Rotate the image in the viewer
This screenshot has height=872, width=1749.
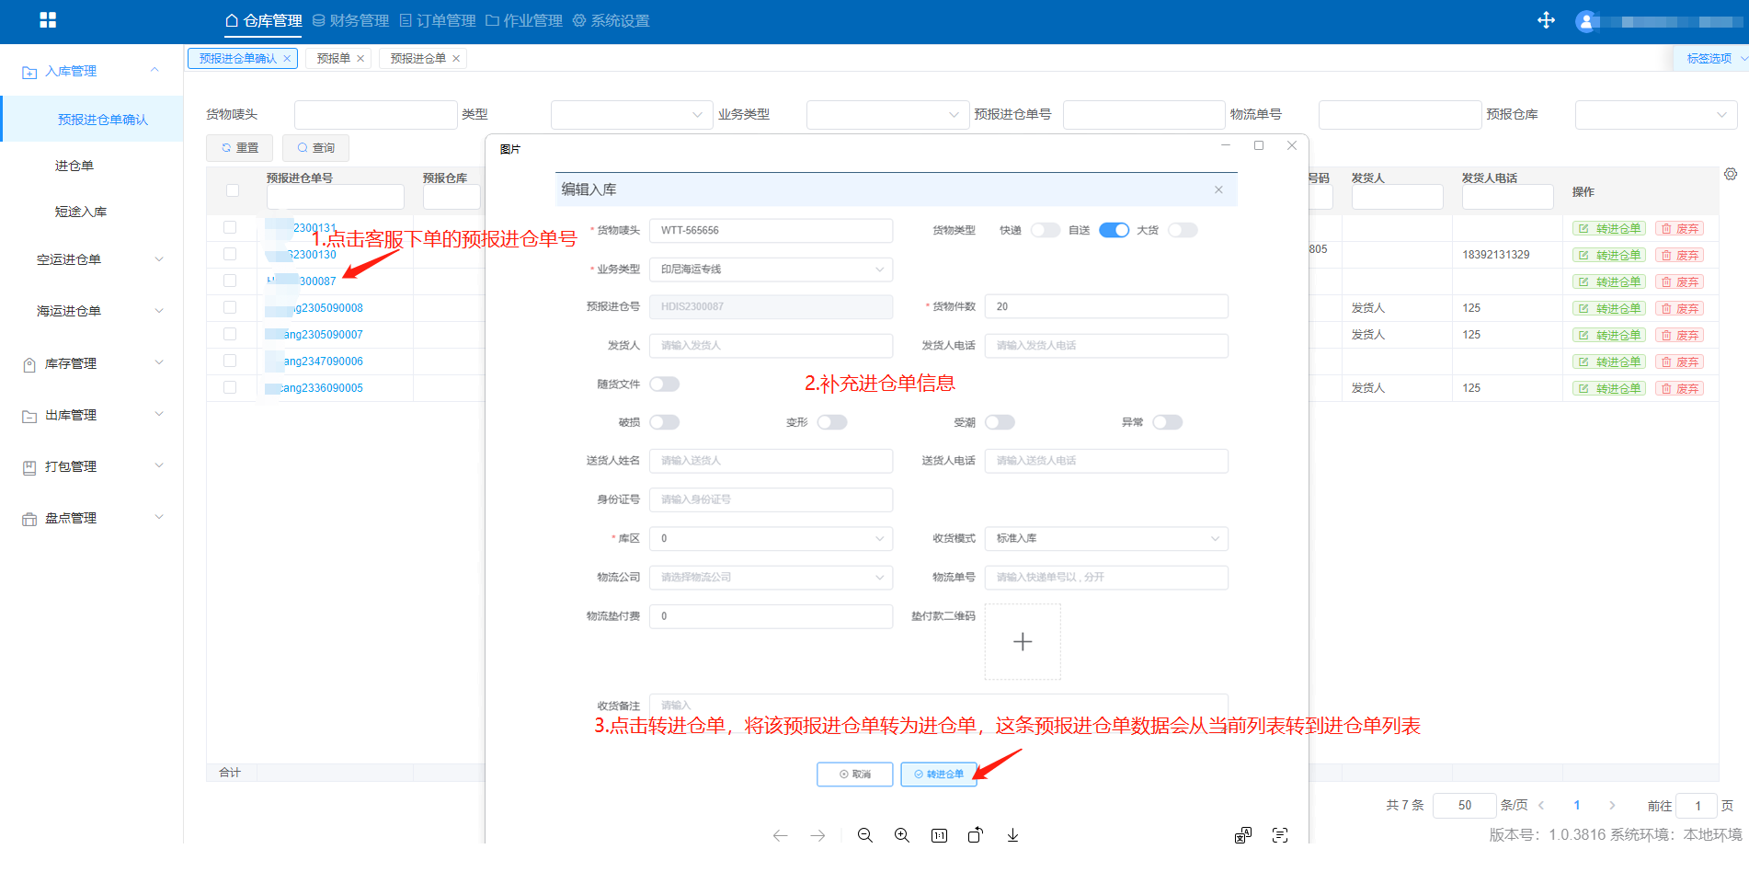[976, 835]
